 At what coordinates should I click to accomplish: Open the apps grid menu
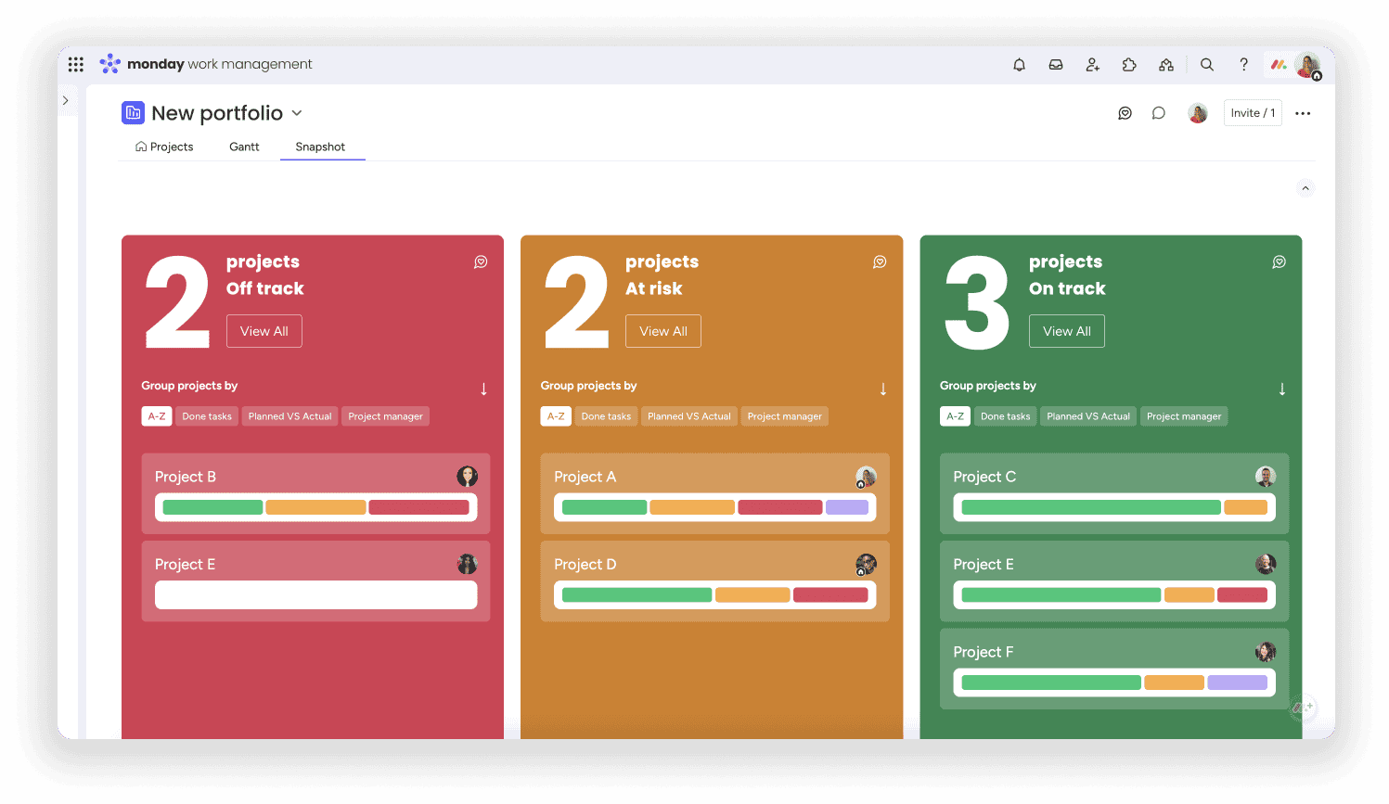pos(76,64)
